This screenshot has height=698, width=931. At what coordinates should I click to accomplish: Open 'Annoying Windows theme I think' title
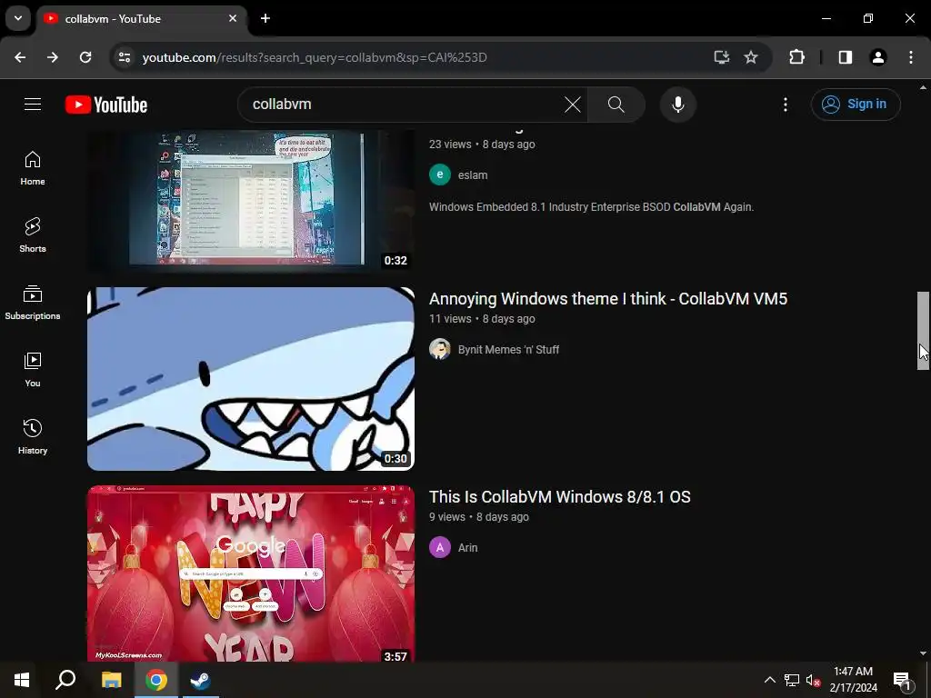click(608, 298)
